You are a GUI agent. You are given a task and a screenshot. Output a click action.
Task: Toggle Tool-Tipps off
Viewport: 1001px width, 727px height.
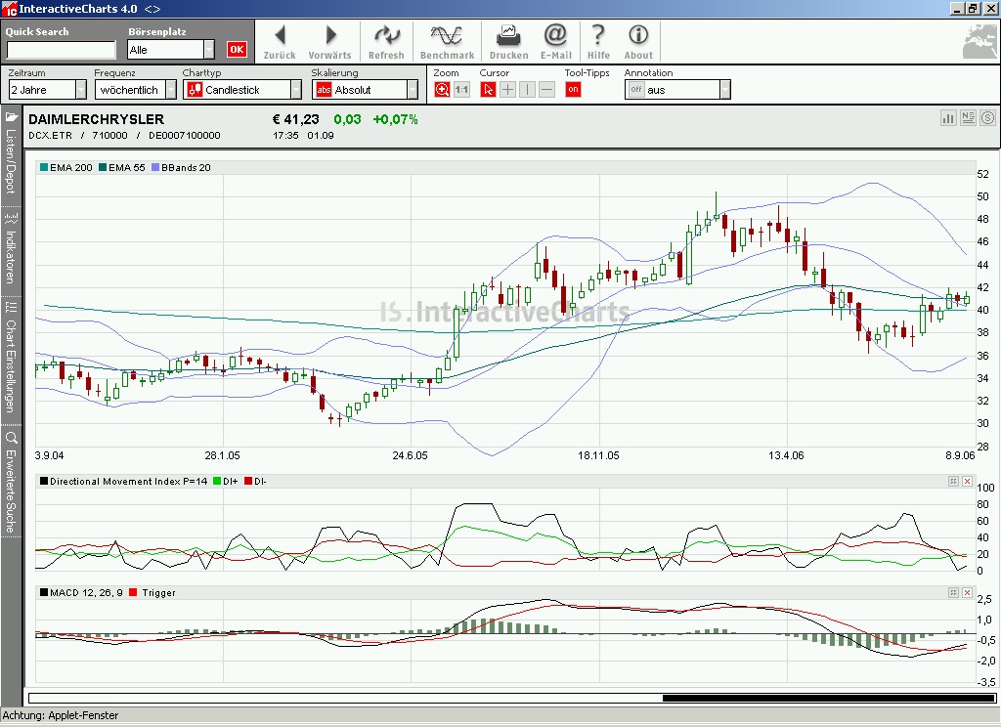(573, 89)
